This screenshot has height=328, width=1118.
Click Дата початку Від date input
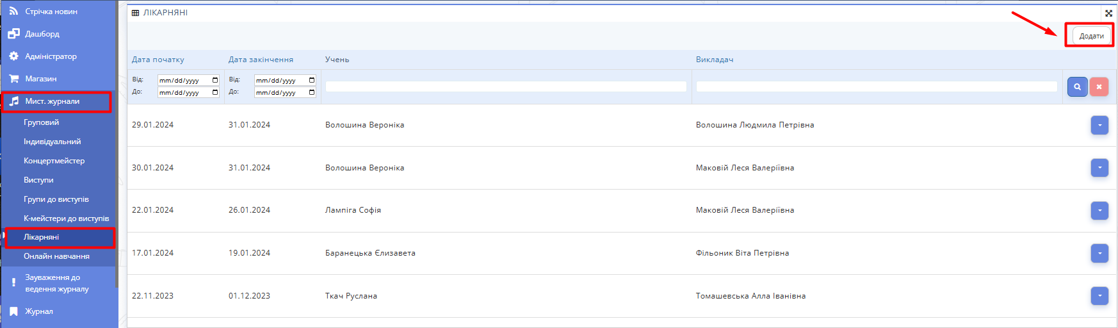[188, 80]
